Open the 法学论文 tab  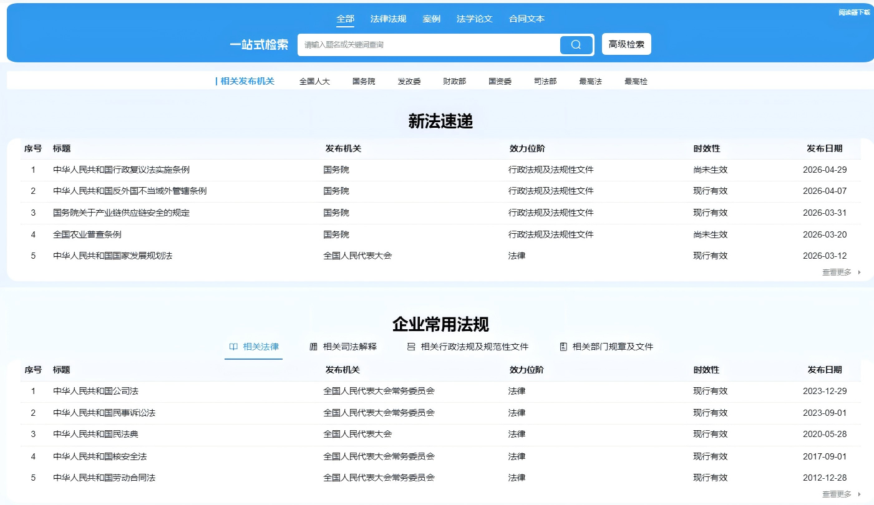pos(474,19)
